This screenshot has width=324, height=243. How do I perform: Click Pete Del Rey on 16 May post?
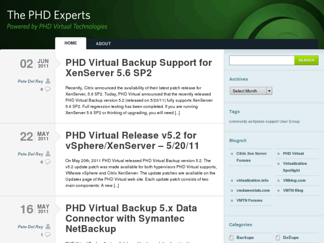(30, 227)
